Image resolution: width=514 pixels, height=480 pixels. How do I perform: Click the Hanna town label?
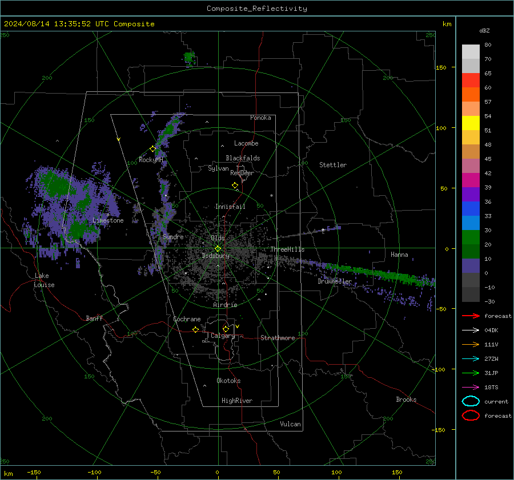(x=399, y=255)
